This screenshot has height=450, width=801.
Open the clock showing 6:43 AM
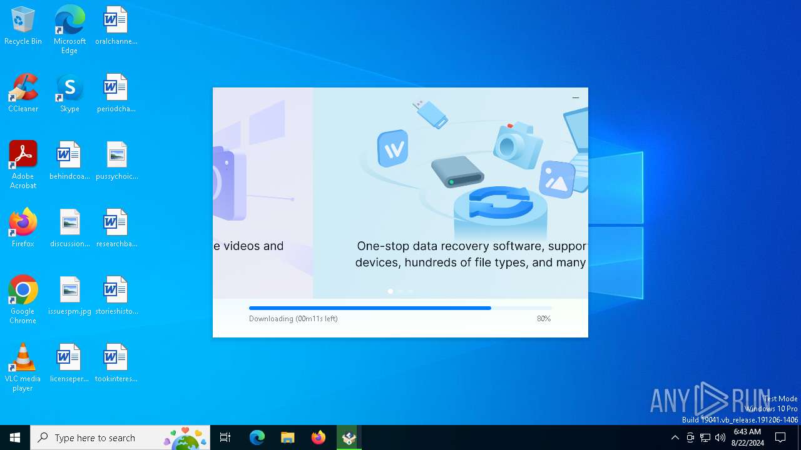(x=747, y=437)
